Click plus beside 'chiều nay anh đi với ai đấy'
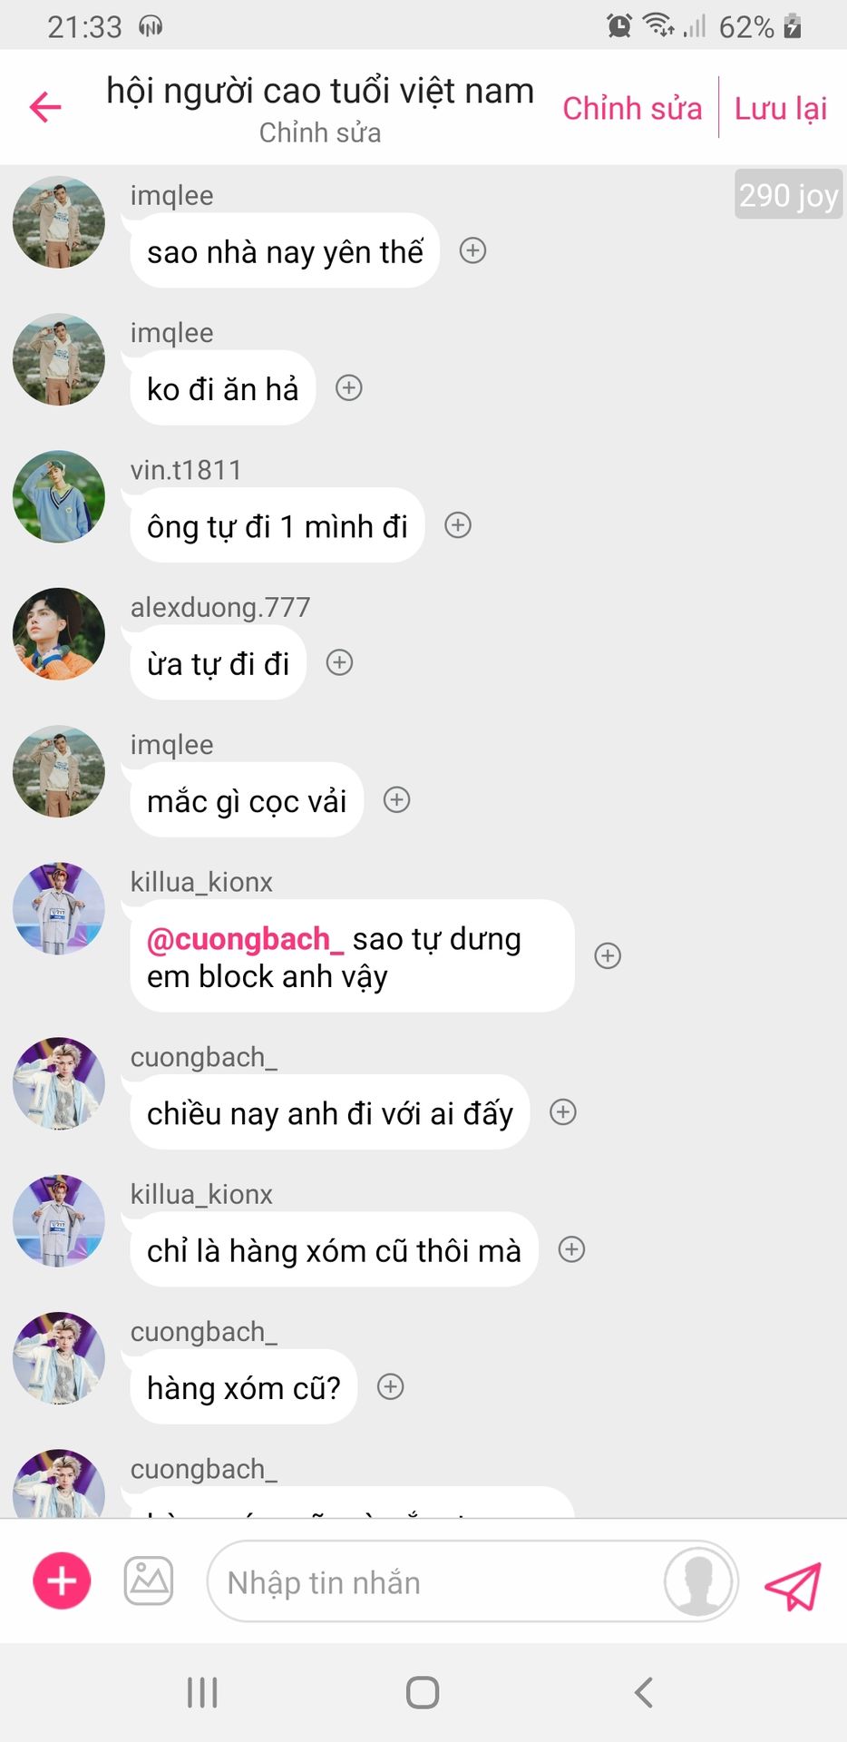Viewport: 847px width, 1742px height. pos(563,1111)
